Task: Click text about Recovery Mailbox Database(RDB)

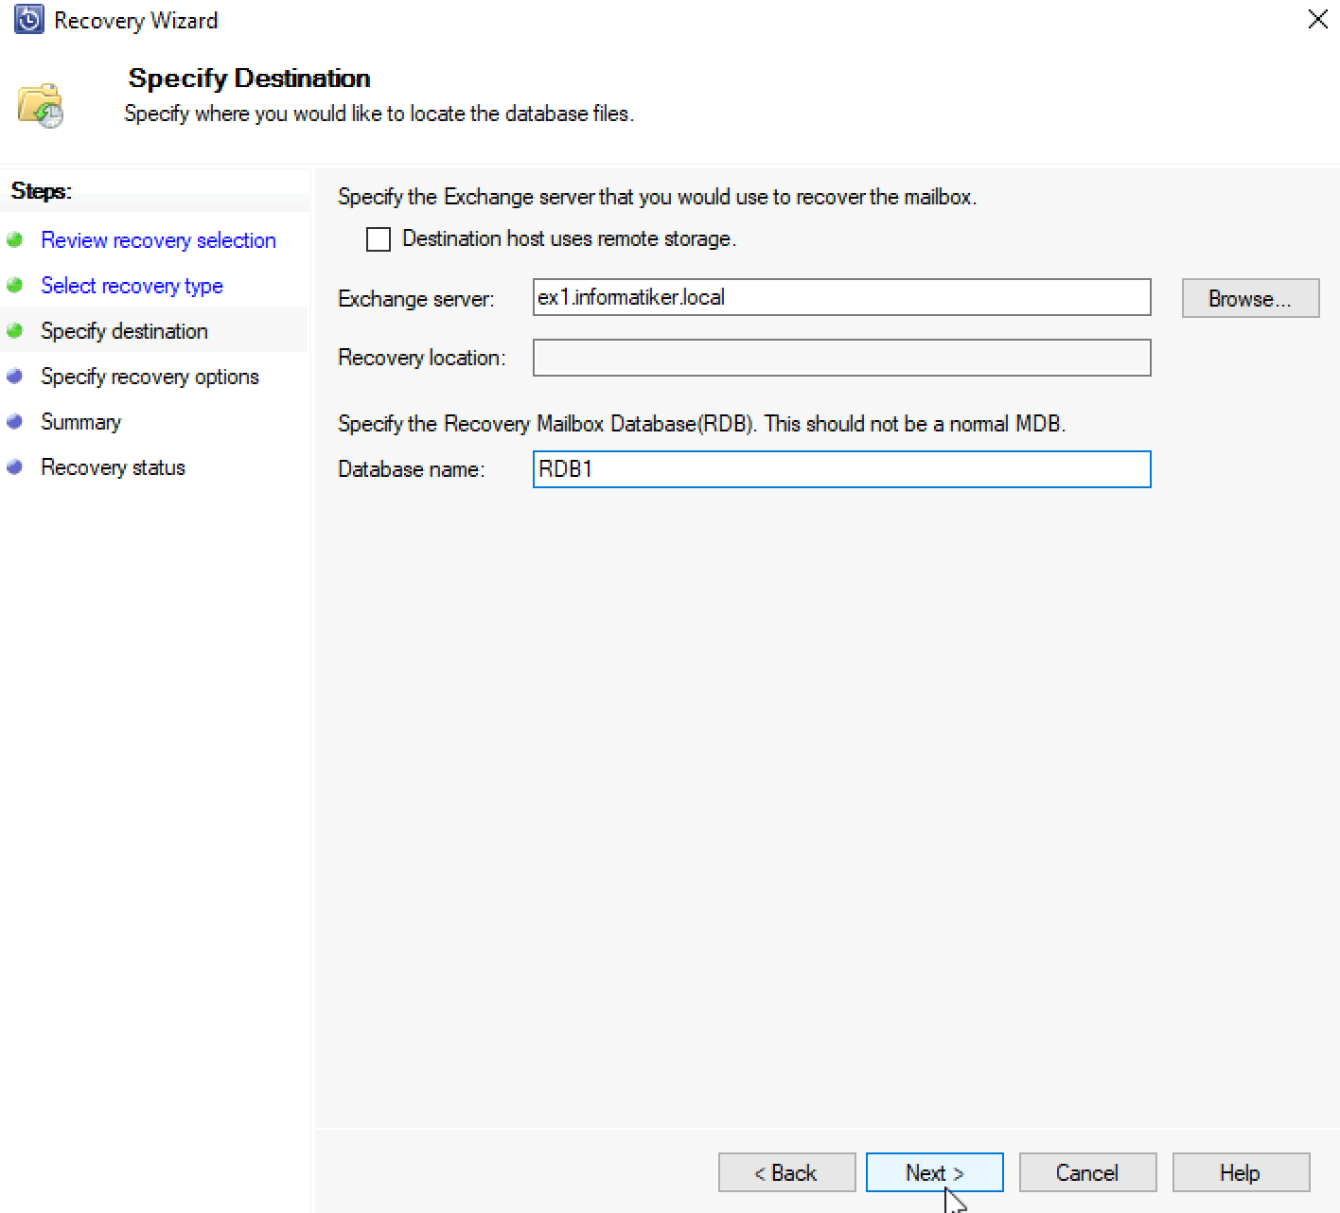Action: tap(701, 424)
